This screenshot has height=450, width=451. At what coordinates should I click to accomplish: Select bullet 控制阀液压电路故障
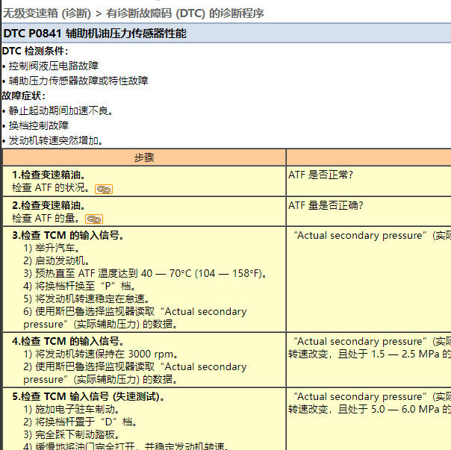coord(54,66)
